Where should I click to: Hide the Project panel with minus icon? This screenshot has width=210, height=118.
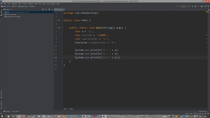click(x=52, y=10)
